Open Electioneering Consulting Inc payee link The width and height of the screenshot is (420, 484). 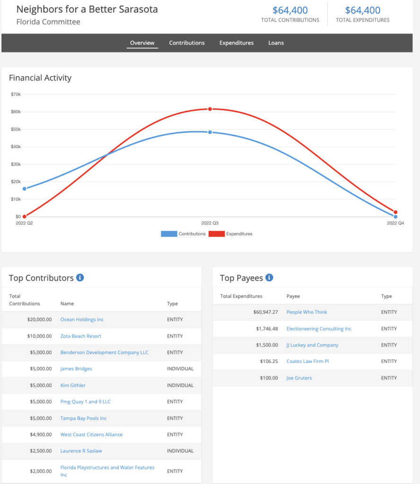coord(319,329)
